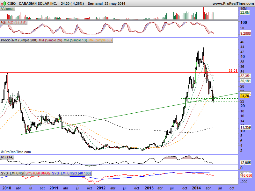
Task: Click the candlestick icon beside the CSIQ title
Action: pos(4,3)
